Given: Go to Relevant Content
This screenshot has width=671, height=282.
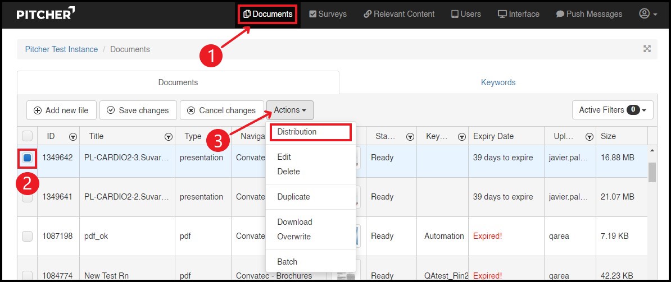Looking at the screenshot, I should (x=399, y=14).
